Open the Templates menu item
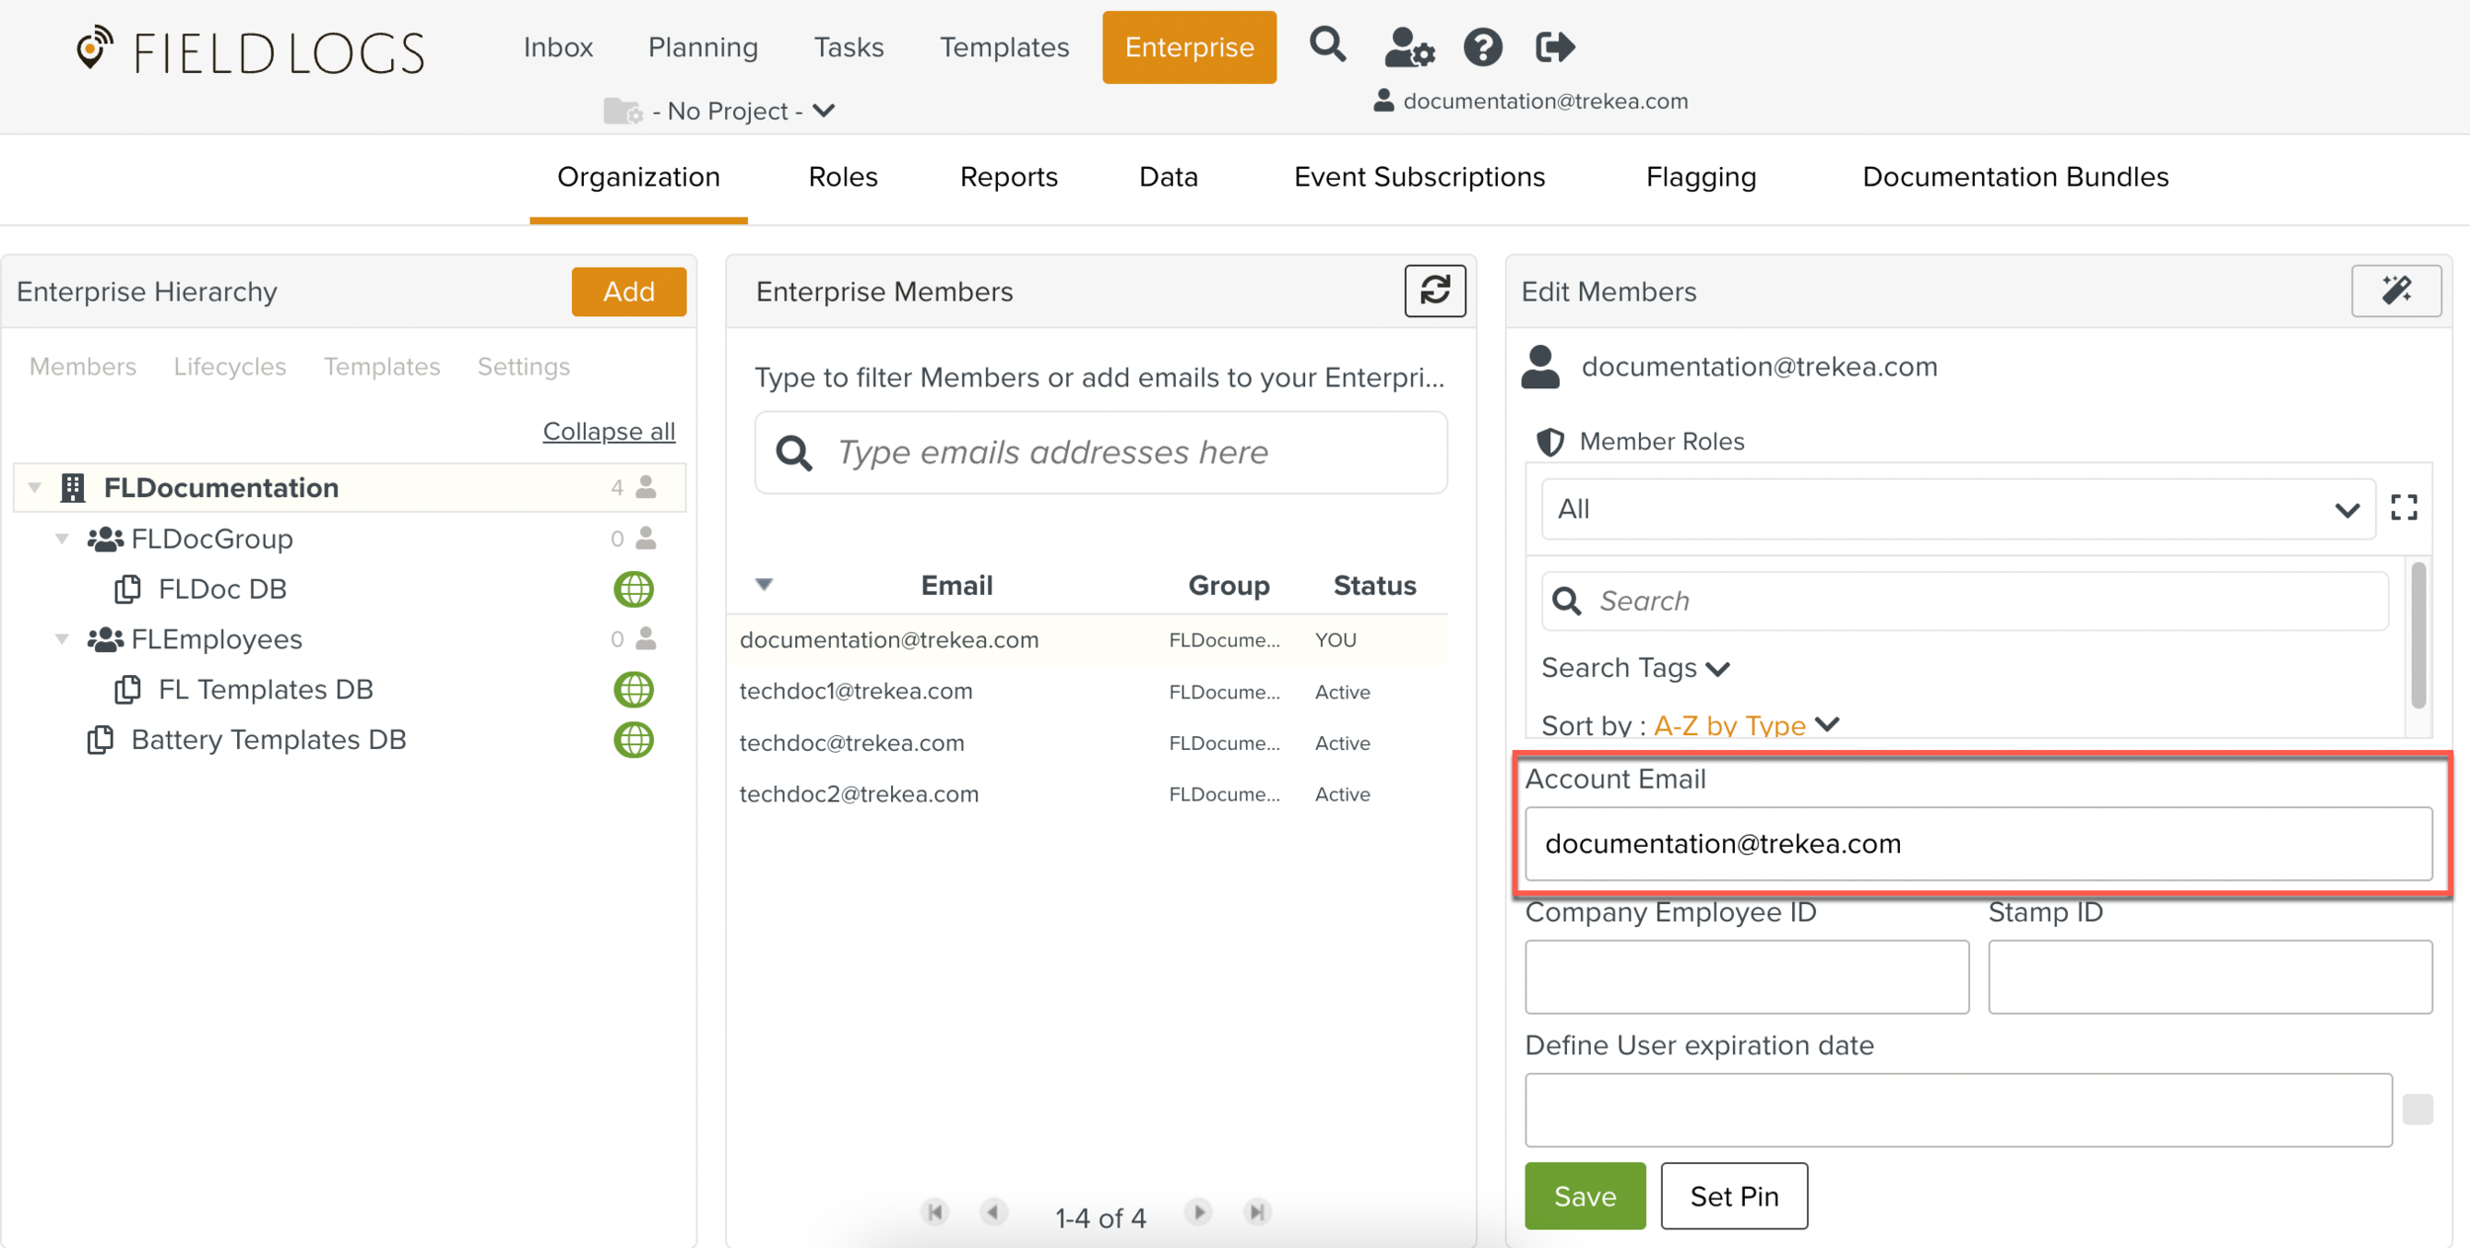2470x1248 pixels. click(x=1004, y=47)
